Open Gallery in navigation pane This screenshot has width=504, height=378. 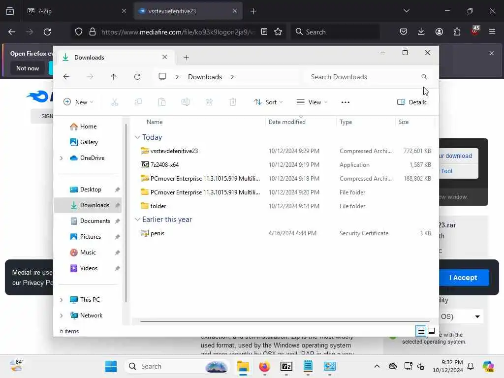click(x=89, y=142)
